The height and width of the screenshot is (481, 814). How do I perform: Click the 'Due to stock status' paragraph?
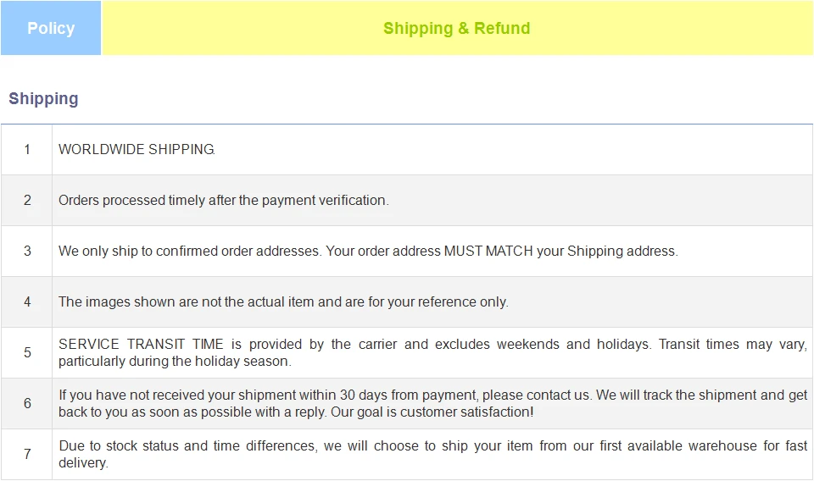point(432,454)
